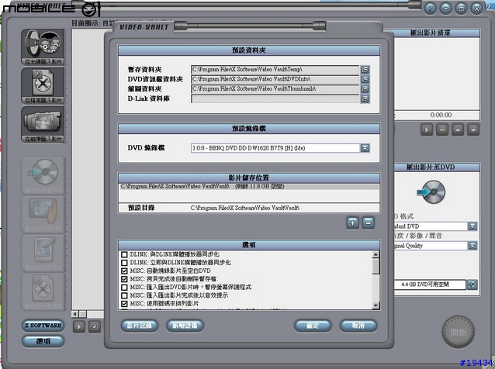Enable MISC pause screen saver during import/export
Viewport: 495px width, 369px height.
click(x=124, y=288)
